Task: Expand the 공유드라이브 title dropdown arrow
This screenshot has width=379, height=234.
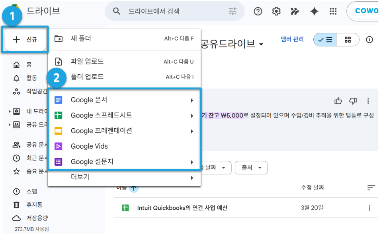Action: (261, 44)
